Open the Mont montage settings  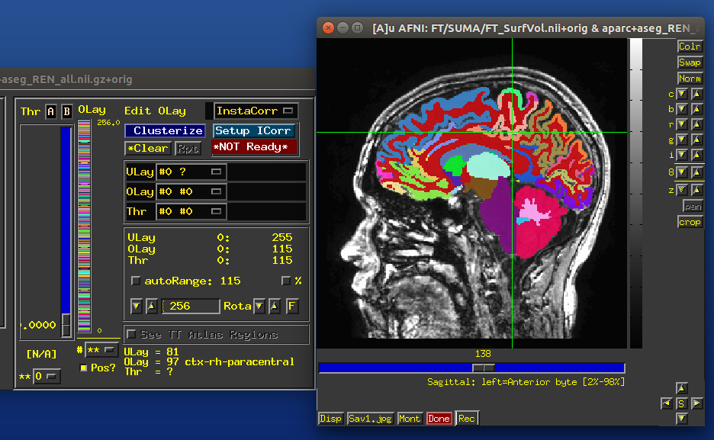click(x=410, y=419)
